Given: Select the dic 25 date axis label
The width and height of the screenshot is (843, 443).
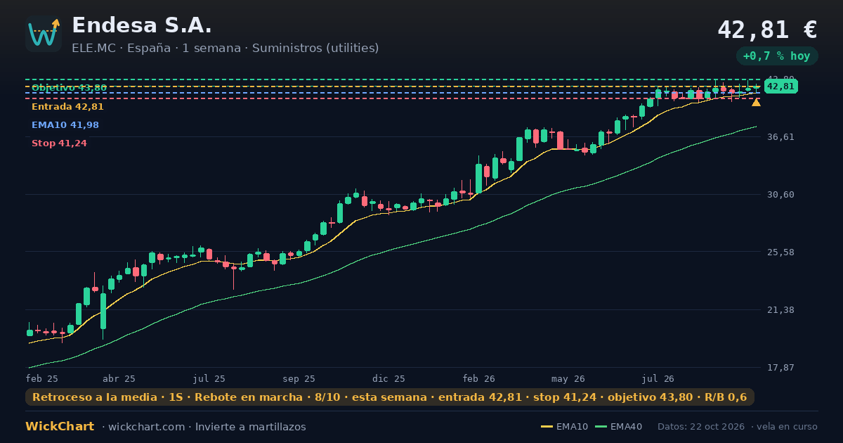Looking at the screenshot, I should pyautogui.click(x=389, y=379).
